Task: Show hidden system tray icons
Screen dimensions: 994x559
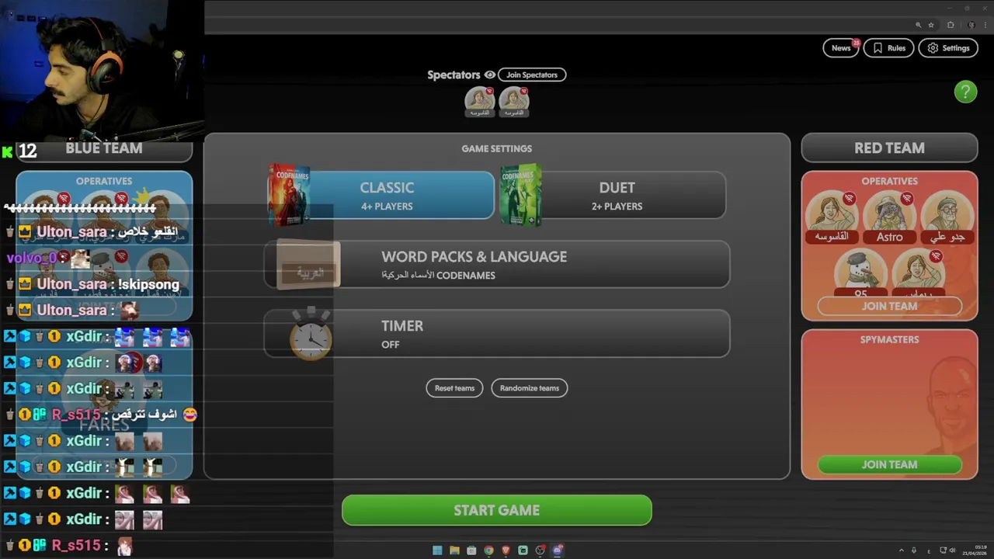Action: (x=901, y=550)
